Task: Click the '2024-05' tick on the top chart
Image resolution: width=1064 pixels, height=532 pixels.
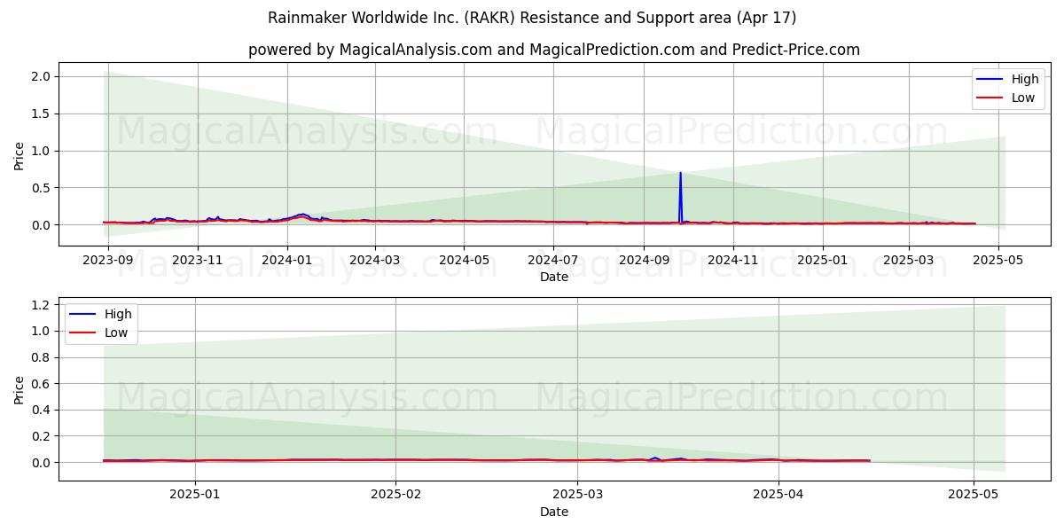Action: (x=464, y=260)
